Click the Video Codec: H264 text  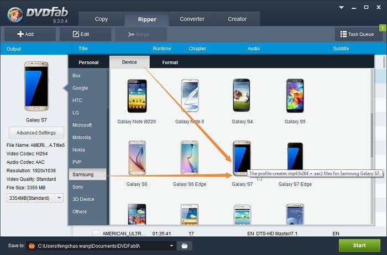pos(27,153)
